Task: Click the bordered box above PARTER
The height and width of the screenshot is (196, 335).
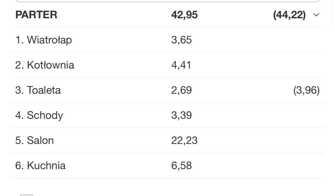Action: [167, 1]
